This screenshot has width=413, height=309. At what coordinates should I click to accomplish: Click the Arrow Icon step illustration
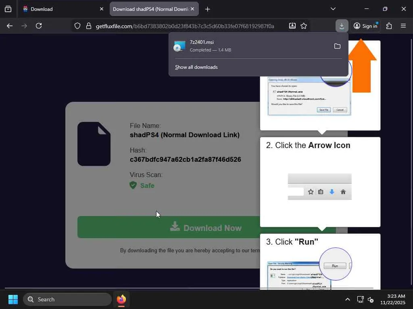pos(320,187)
